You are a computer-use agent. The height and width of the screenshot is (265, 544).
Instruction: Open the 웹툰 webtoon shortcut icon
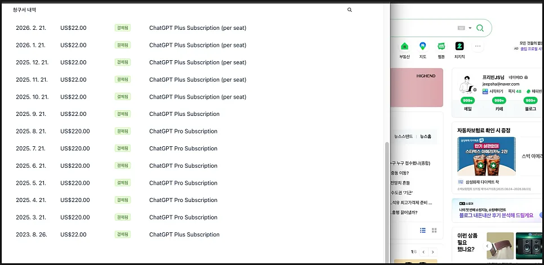[442, 47]
